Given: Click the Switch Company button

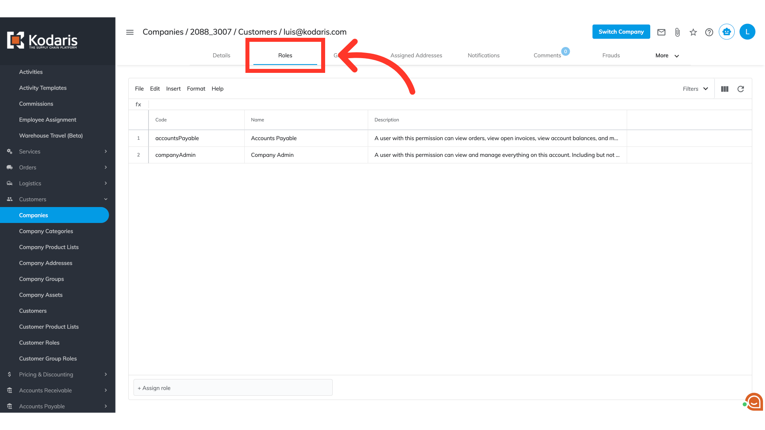Looking at the screenshot, I should 621,32.
